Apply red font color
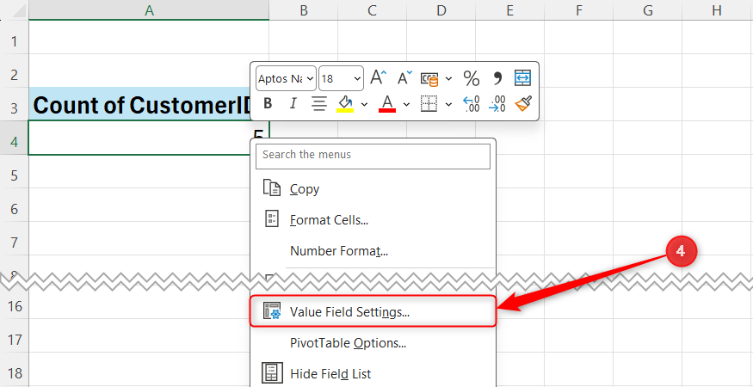 click(x=387, y=103)
